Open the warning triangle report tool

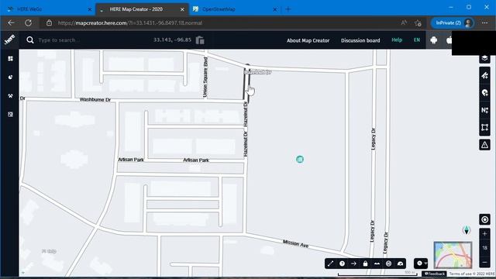[x=484, y=145]
